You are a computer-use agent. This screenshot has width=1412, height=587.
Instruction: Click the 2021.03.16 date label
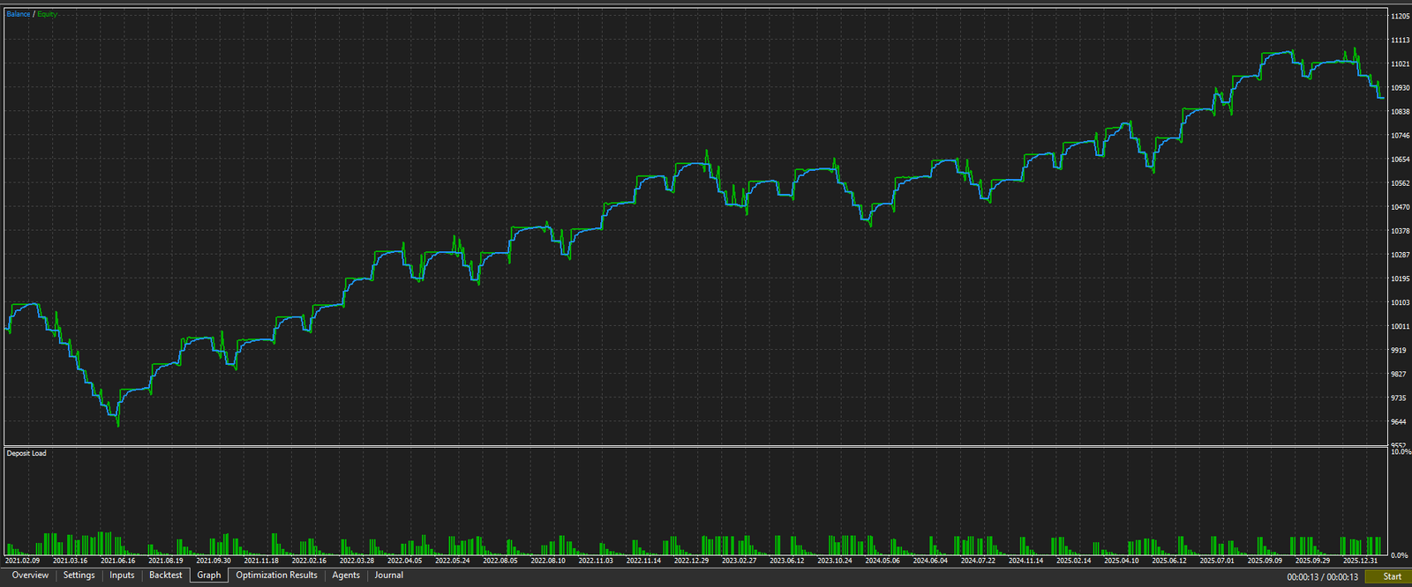click(x=70, y=561)
